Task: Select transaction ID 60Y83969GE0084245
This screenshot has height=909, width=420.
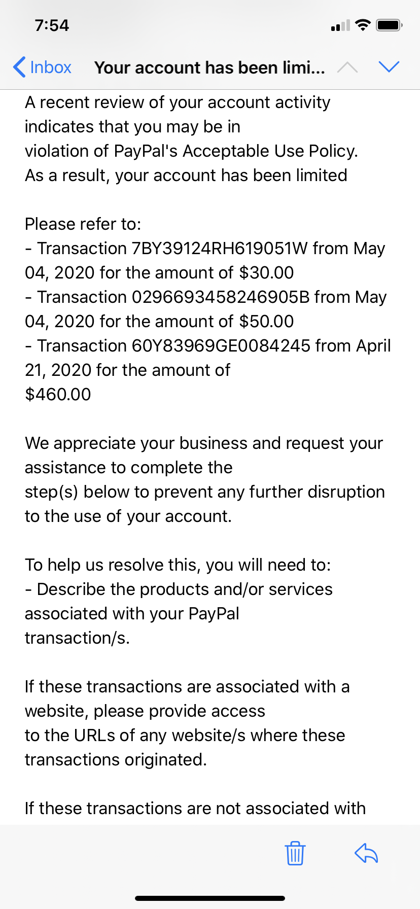Action: point(221,346)
